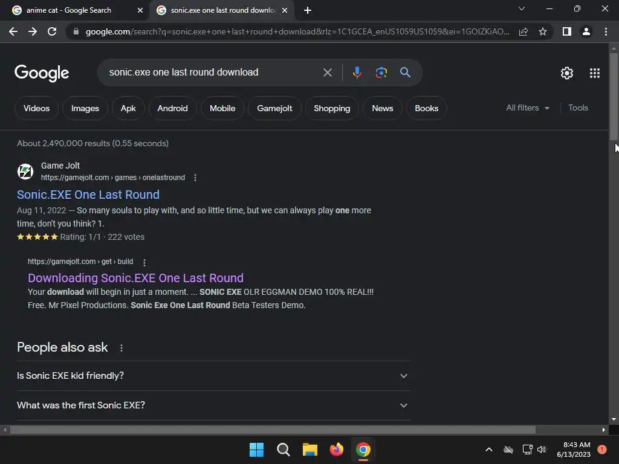
Task: Open the notification badge in tray
Action: click(602, 449)
